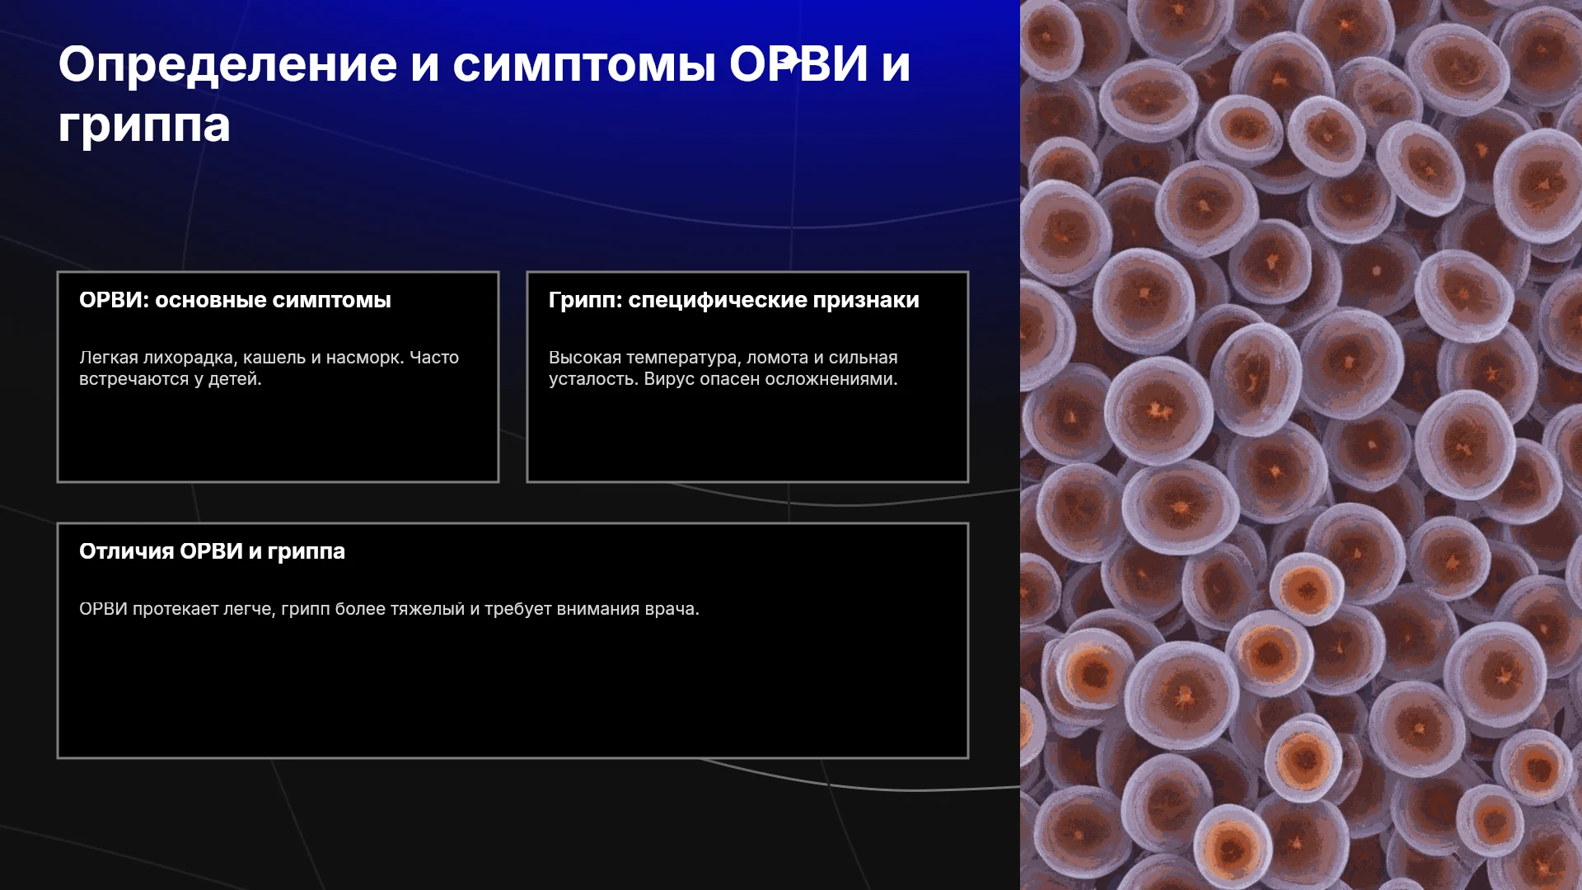This screenshot has height=890, width=1582.
Task: Click the 'ОРВИ: основные симптомы' card heading
Action: [235, 300]
